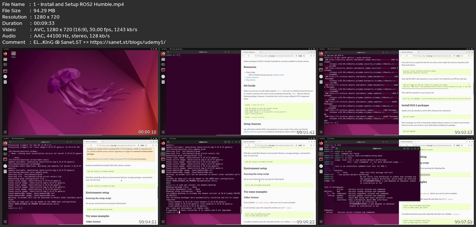Click the Environment setup heading in the 00:04:51 thumbnail

[x=97, y=192]
